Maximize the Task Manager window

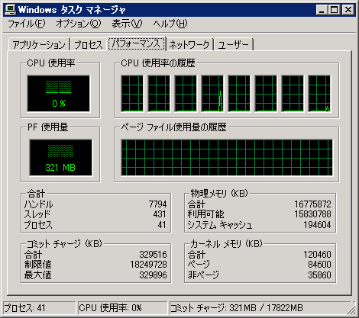[x=334, y=10]
